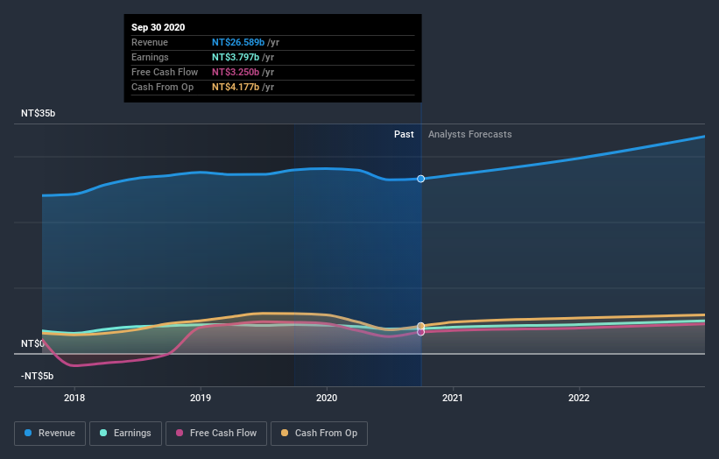Click the NT$35b y-axis label

point(38,113)
